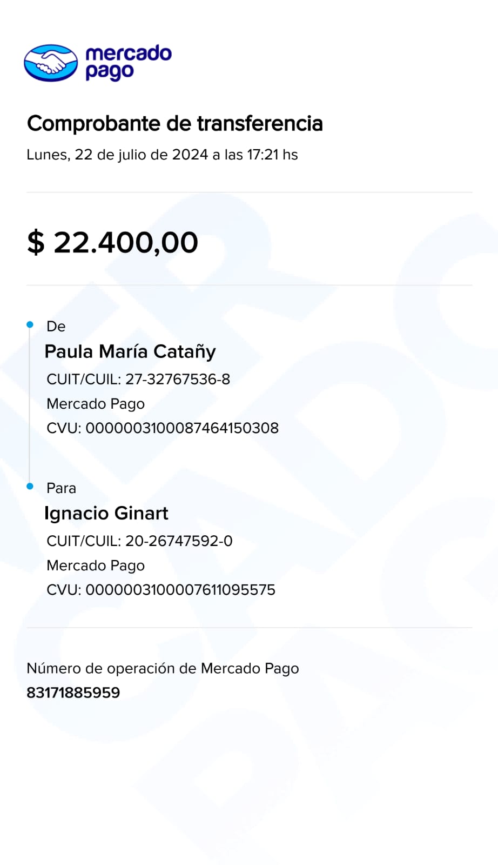Click the blue bullet beside "De"

[30, 324]
